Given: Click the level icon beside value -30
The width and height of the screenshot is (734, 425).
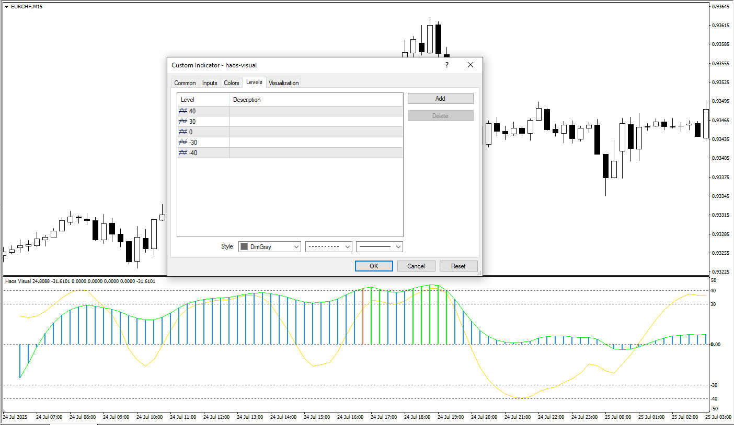Looking at the screenshot, I should pyautogui.click(x=183, y=143).
